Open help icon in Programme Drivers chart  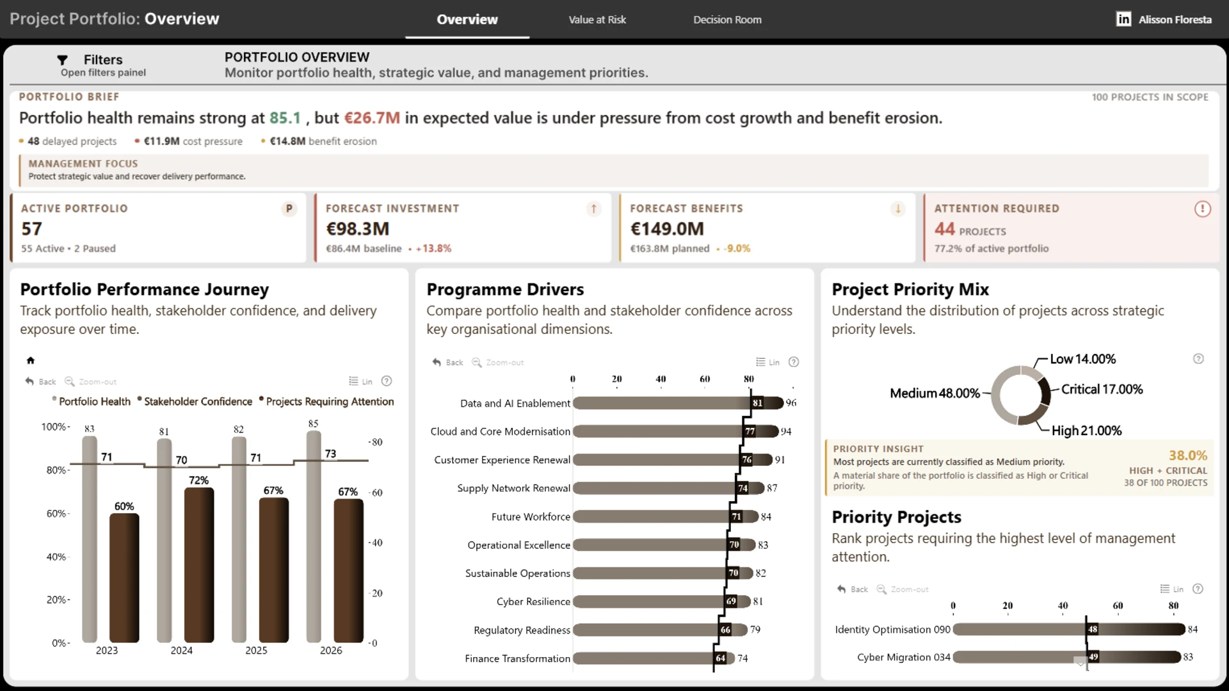pyautogui.click(x=794, y=361)
